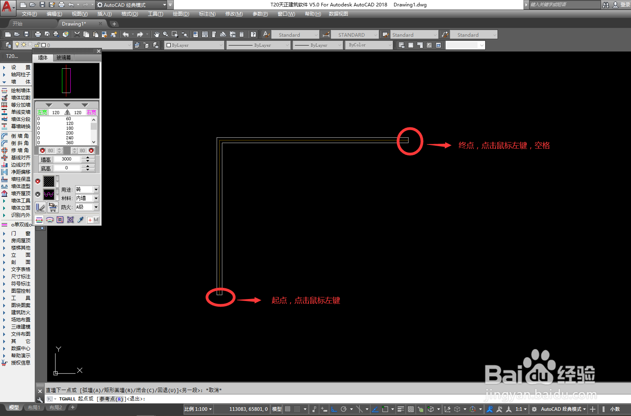The width and height of the screenshot is (631, 416).
Task: Select the arc wall draw mode icon
Action: (x=50, y=220)
